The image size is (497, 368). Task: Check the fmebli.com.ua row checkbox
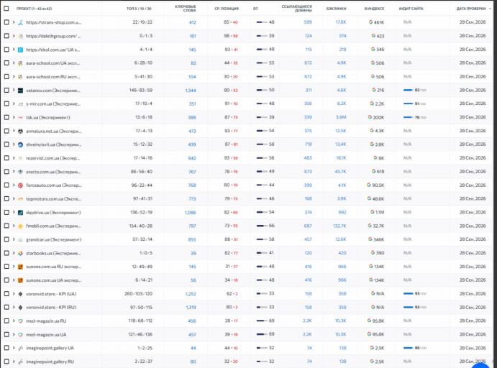click(6, 226)
